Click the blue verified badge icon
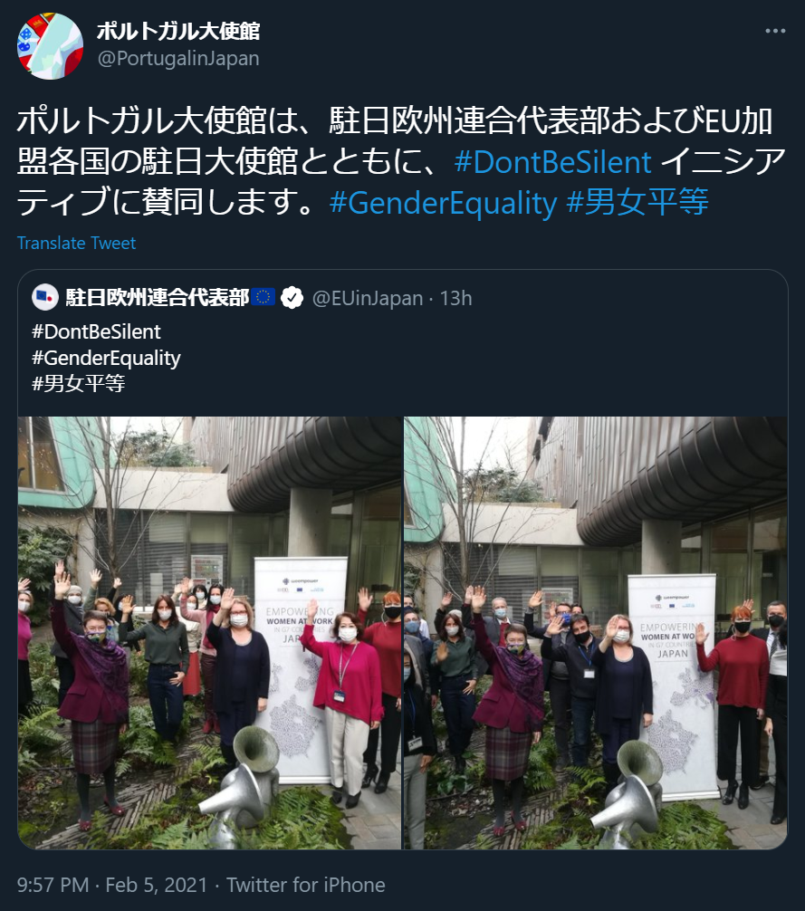805x911 pixels. 292,298
